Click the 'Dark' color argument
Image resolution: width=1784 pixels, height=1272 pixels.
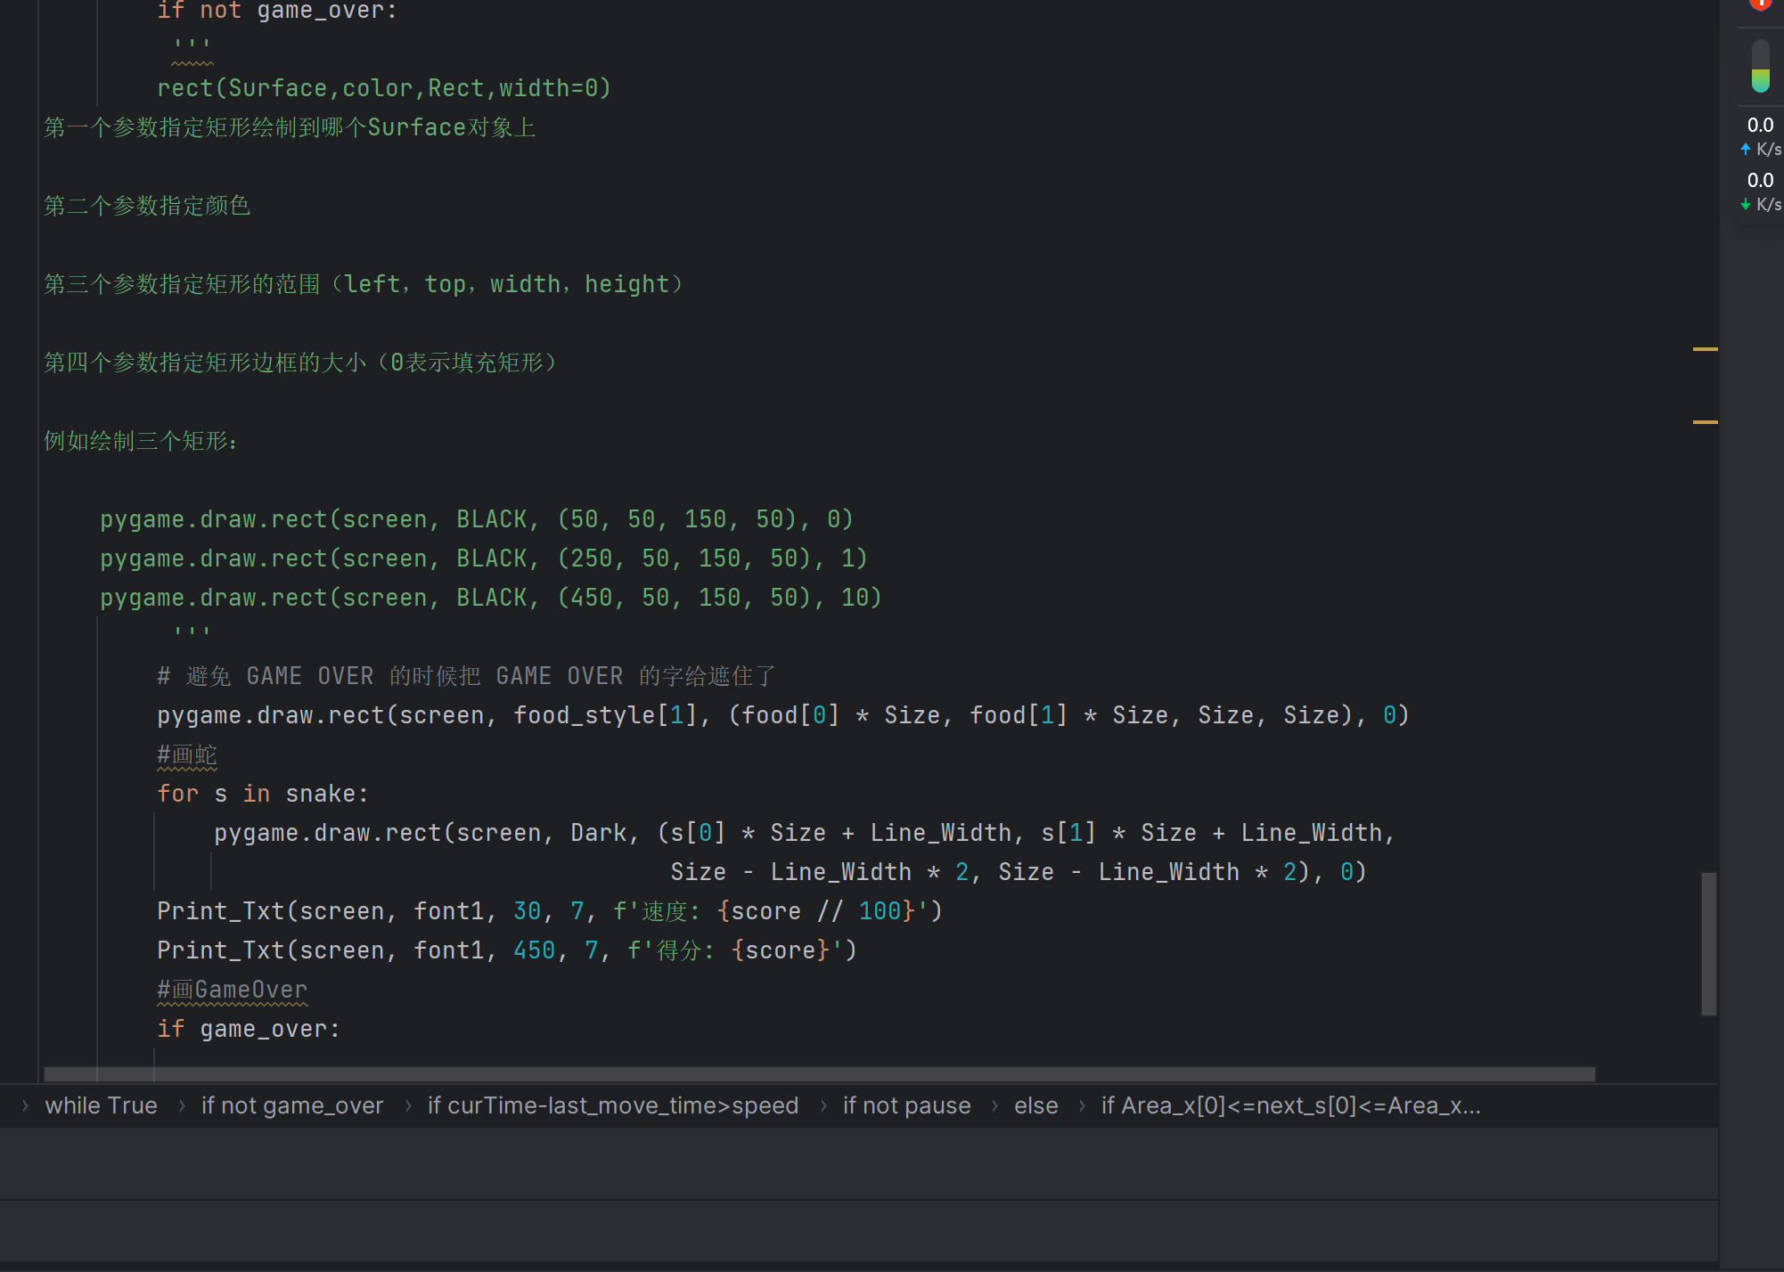click(598, 833)
